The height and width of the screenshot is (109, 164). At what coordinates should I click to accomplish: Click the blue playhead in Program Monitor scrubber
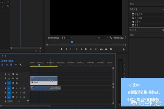72,42
